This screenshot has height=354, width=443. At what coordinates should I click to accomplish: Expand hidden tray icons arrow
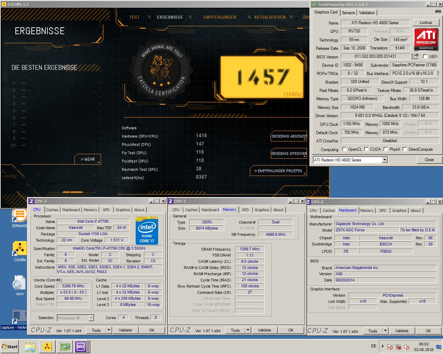pos(382,346)
